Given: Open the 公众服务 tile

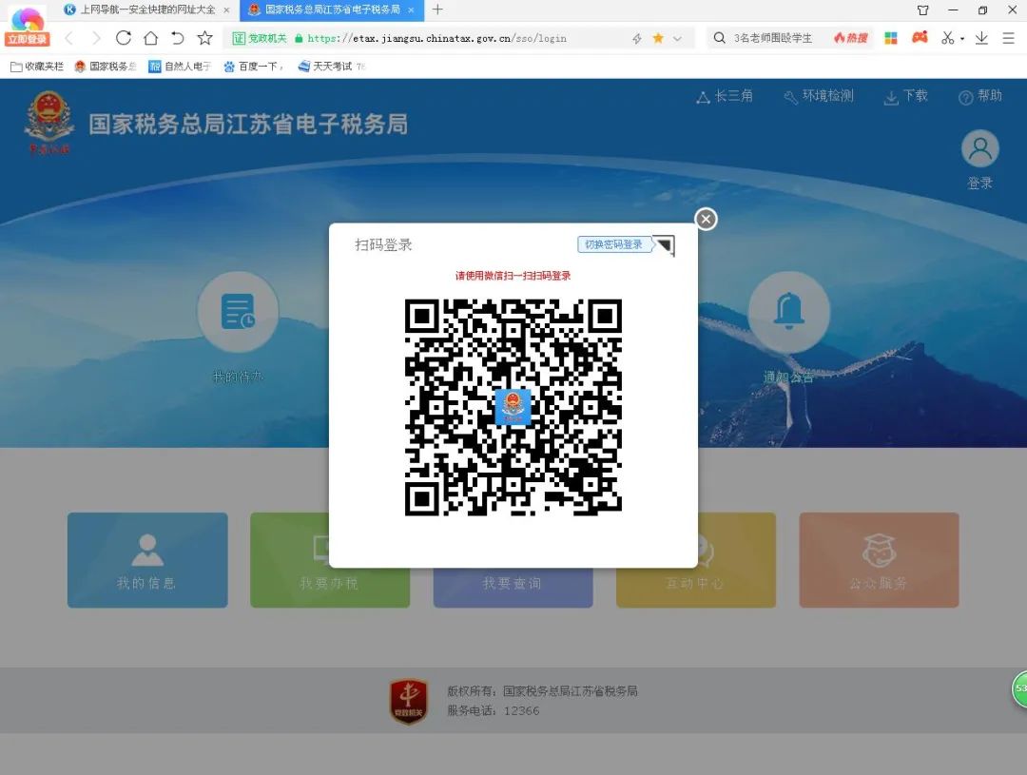Looking at the screenshot, I should click(x=879, y=560).
